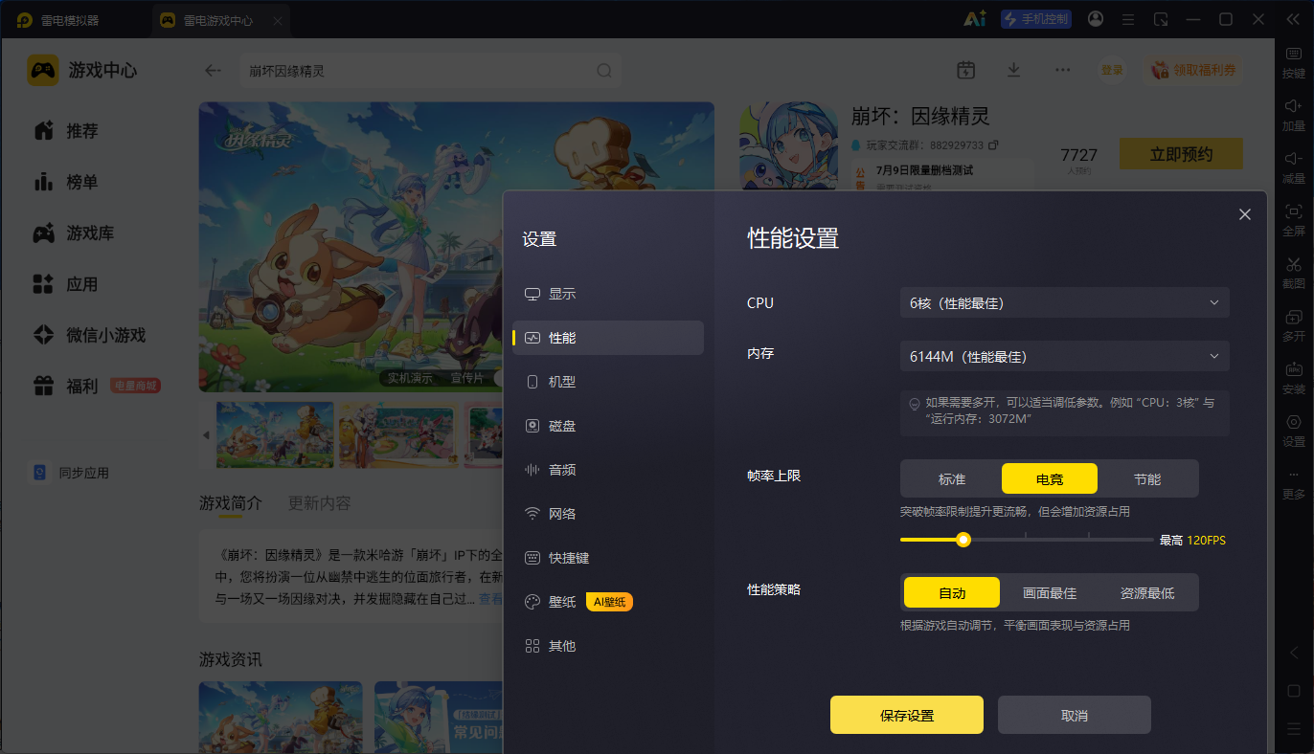Select 电竞 frame rate mode
This screenshot has height=754, width=1314.
[1050, 478]
